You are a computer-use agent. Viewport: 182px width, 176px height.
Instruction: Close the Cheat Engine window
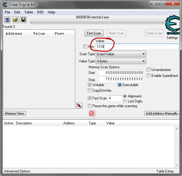pyautogui.click(x=173, y=3)
